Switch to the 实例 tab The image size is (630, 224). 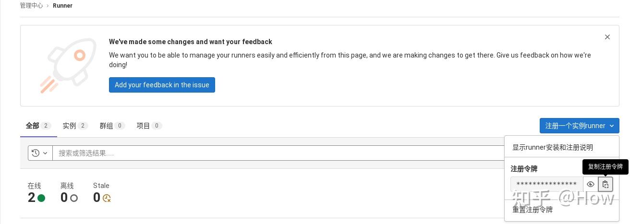[75, 126]
